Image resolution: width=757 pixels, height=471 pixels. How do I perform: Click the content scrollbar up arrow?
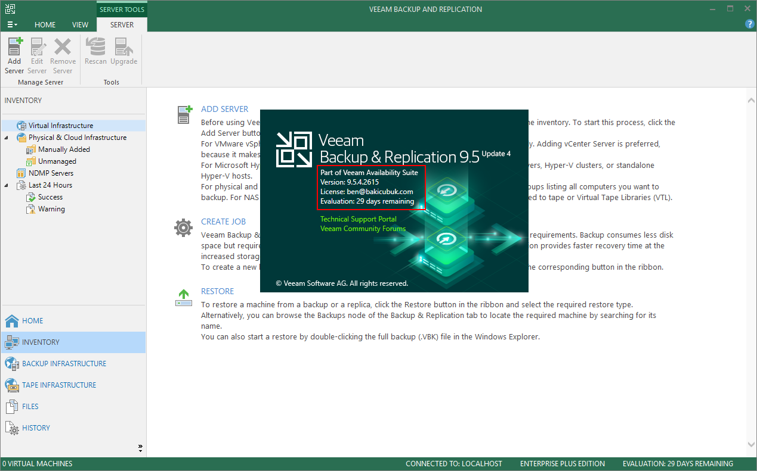tap(752, 101)
